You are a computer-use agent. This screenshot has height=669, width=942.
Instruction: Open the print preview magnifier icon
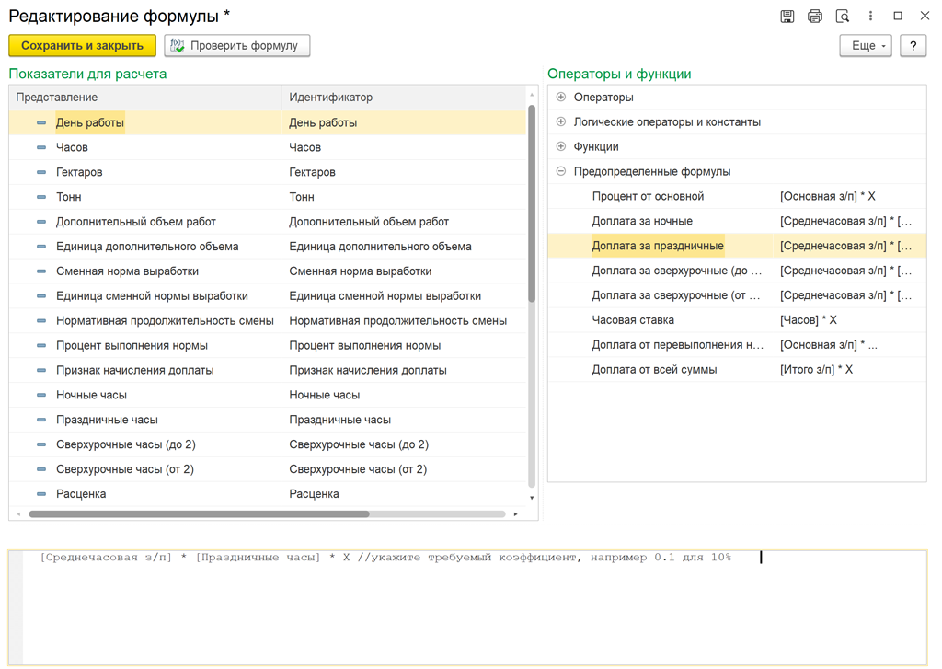843,17
